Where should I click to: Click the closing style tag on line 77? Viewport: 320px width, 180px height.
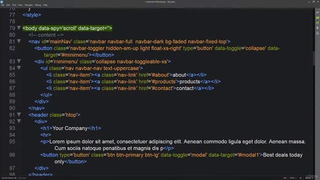pos(31,15)
